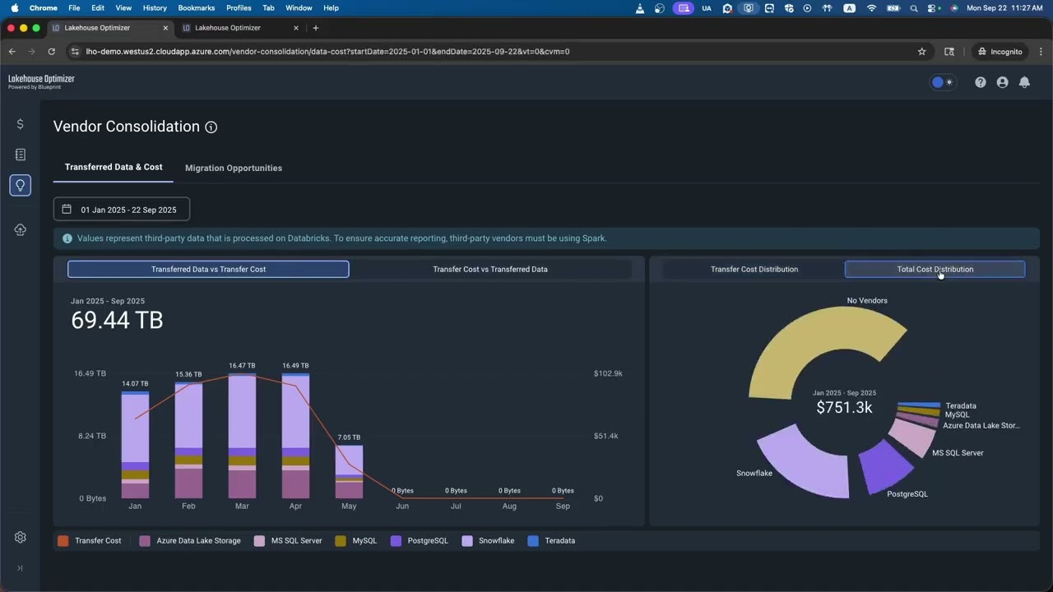This screenshot has width=1053, height=592.
Task: Click the Lakehouse Optimizer logo
Action: tap(41, 81)
